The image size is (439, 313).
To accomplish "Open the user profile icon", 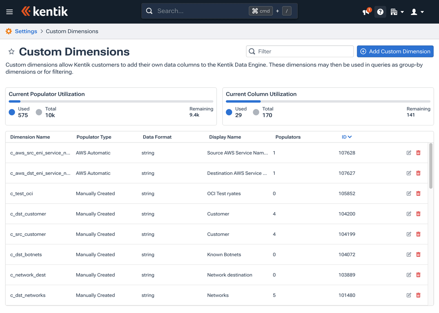I will (414, 12).
